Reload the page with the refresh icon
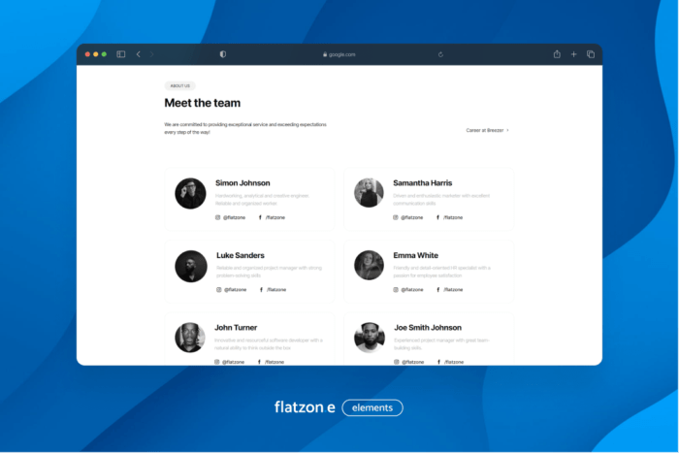The width and height of the screenshot is (679, 453). [440, 54]
